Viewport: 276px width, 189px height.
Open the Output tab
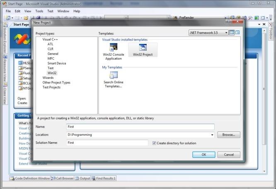[82, 178]
